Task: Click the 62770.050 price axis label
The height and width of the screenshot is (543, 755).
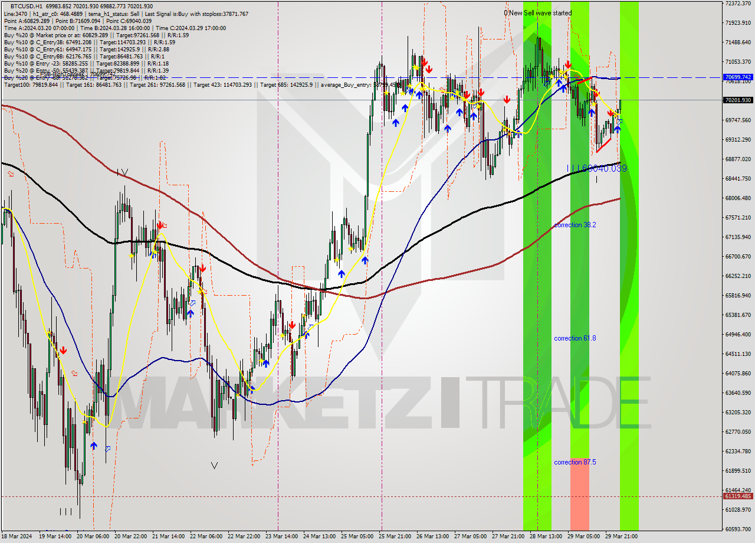Action: point(738,432)
